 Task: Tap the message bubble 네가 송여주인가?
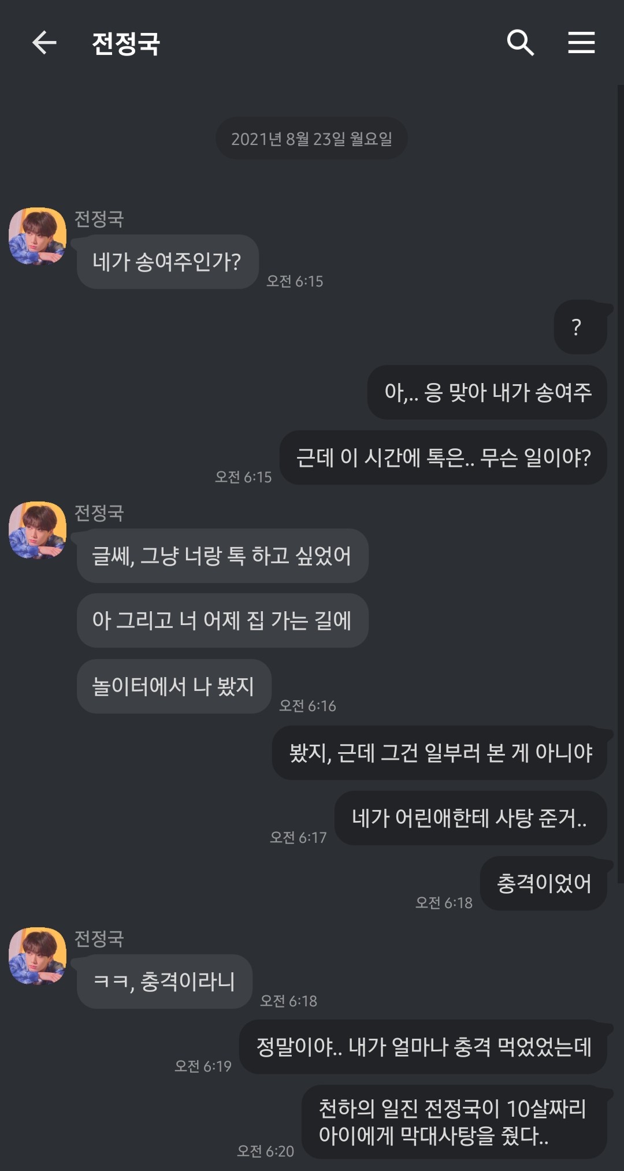point(167,262)
